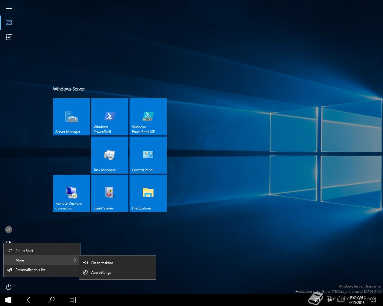Screen dimensions: 383x306
Task: Open the Windows PowerShell tile
Action: click(x=110, y=117)
